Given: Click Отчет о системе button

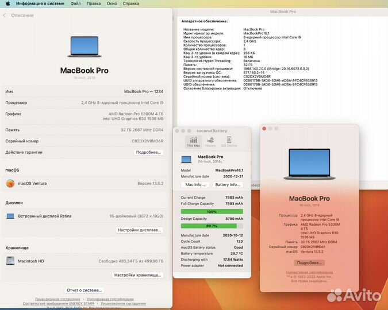Looking at the screenshot, I should [84, 290].
